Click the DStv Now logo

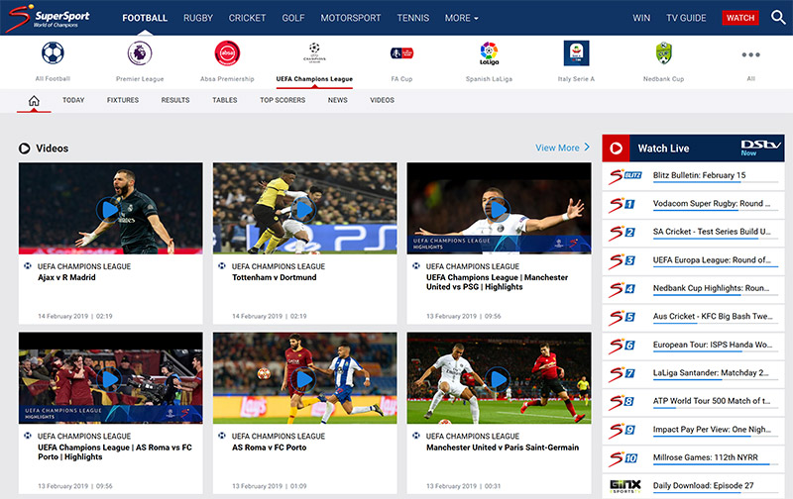[x=760, y=148]
